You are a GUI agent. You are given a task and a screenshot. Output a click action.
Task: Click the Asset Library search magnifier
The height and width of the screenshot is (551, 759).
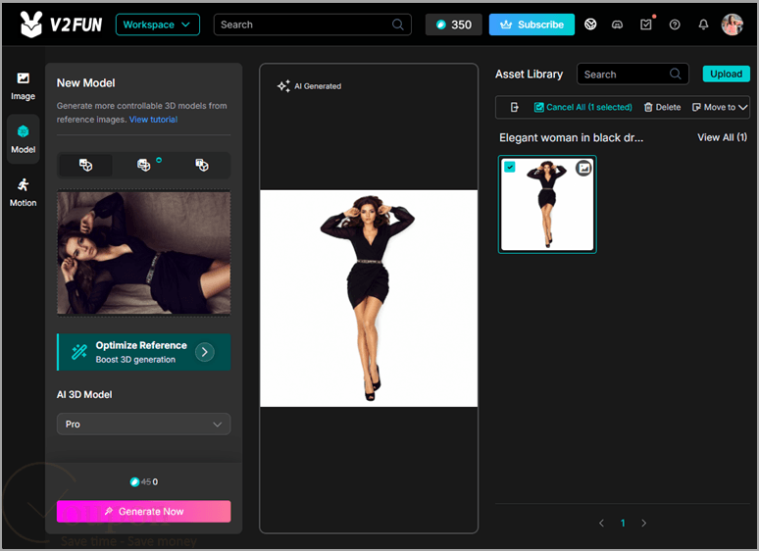pyautogui.click(x=676, y=74)
